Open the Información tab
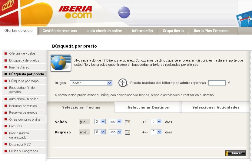 pos(142,31)
